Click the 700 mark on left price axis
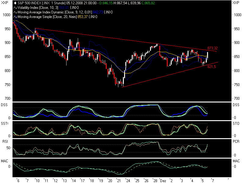 7,99
